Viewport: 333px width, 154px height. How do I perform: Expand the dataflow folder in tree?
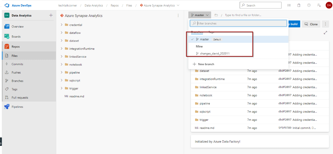(x=61, y=33)
